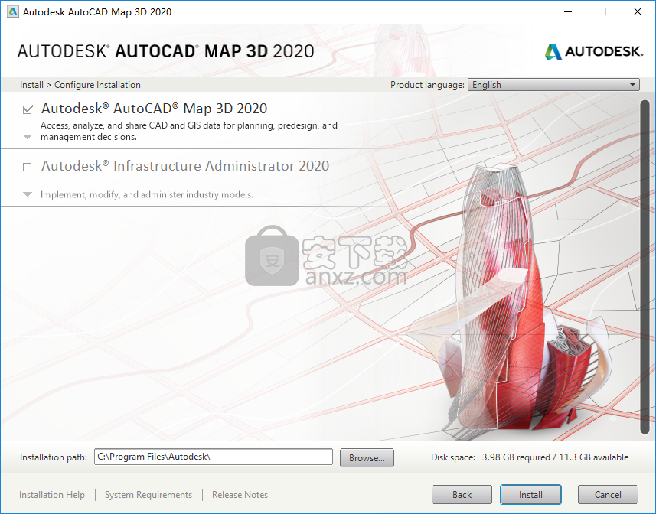Uncheck Autodesk AutoCAD Map 3D 2020 checkbox
The width and height of the screenshot is (656, 514).
(x=28, y=109)
